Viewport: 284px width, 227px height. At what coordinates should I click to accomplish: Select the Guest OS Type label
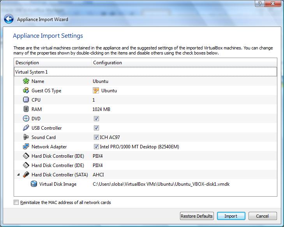[46, 91]
